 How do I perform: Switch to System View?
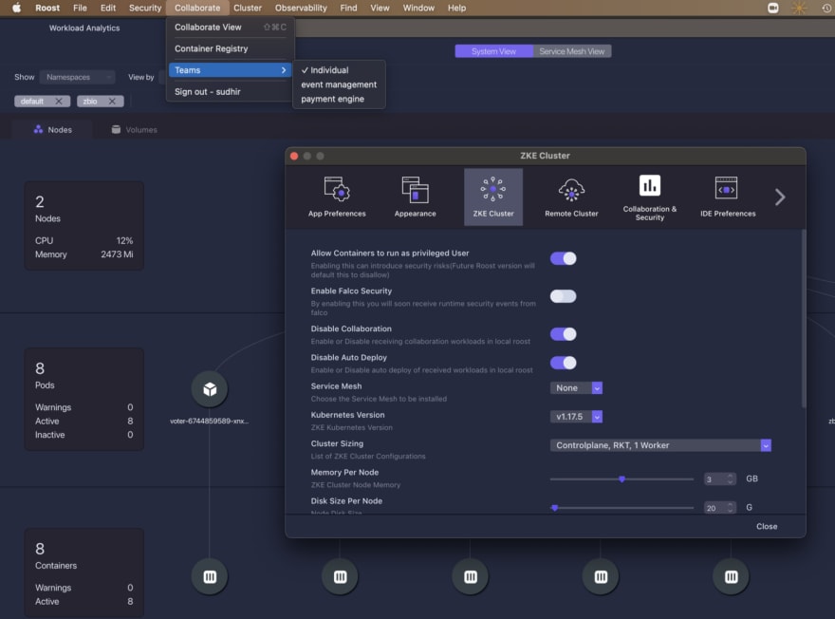click(493, 51)
